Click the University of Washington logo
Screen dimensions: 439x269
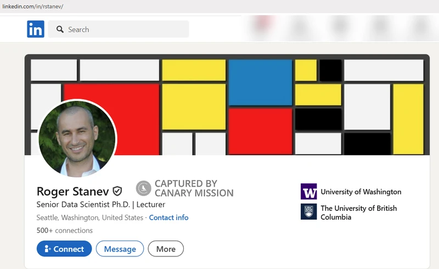click(309, 192)
